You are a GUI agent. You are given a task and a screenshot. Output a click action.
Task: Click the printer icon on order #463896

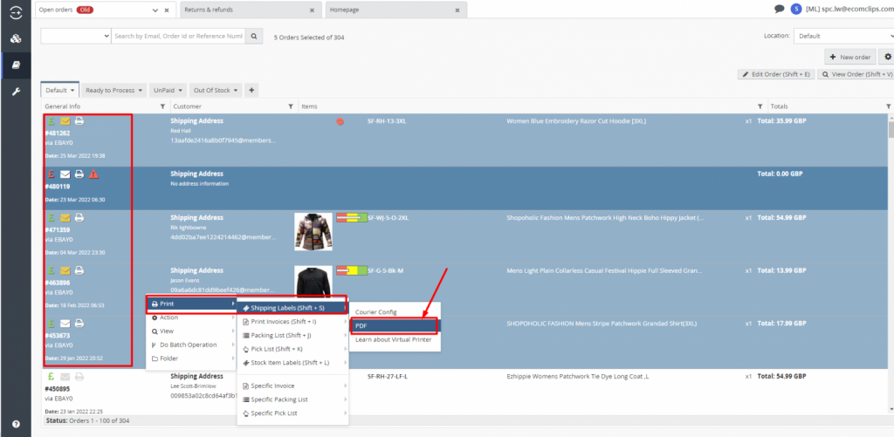(79, 270)
